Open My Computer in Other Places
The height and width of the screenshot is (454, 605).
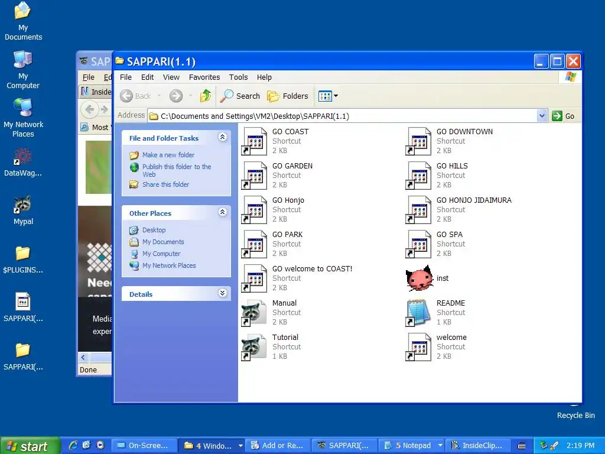click(x=161, y=254)
